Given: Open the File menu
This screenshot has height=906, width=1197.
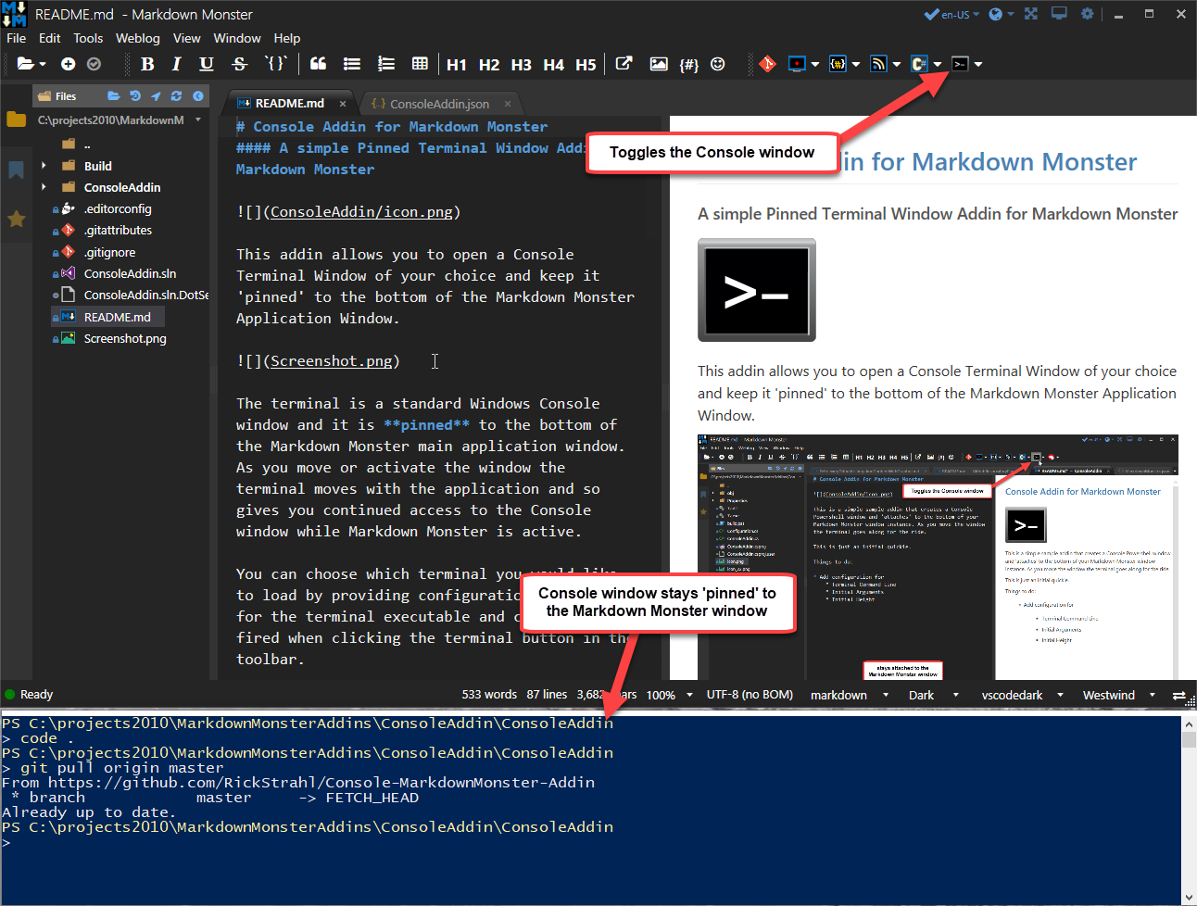Looking at the screenshot, I should point(17,38).
